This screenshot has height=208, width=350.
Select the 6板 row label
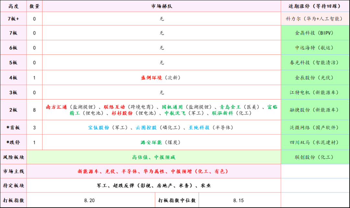(x=13, y=48)
